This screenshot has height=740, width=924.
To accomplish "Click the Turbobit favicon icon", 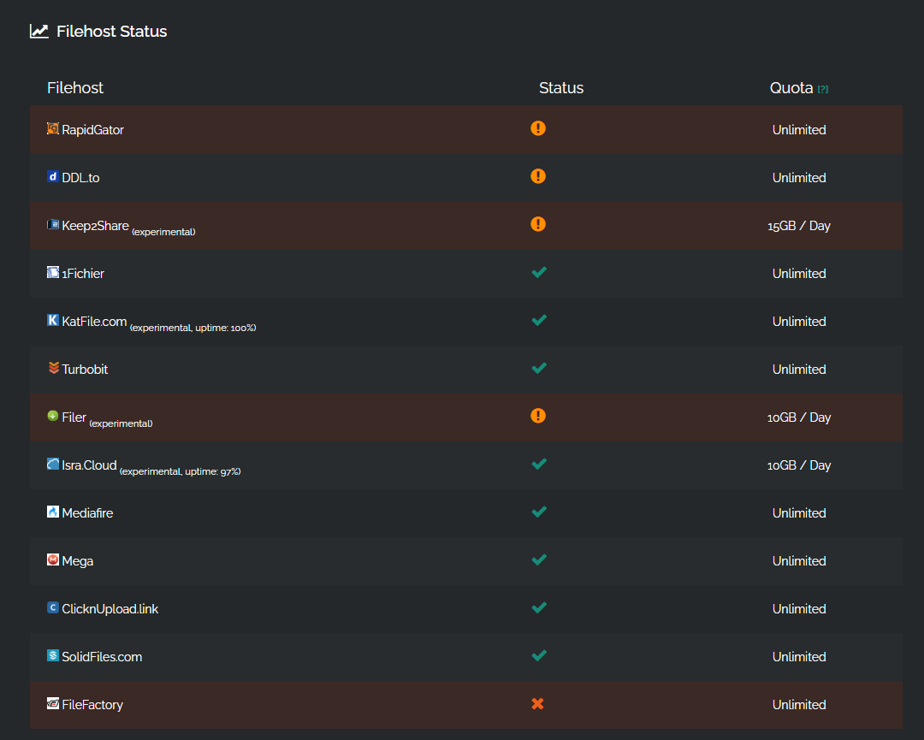I will coord(54,368).
